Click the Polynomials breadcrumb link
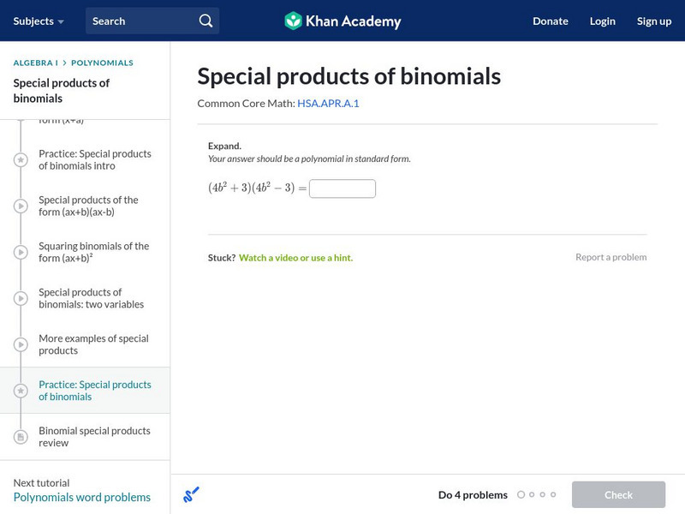Image resolution: width=685 pixels, height=514 pixels. [x=102, y=63]
